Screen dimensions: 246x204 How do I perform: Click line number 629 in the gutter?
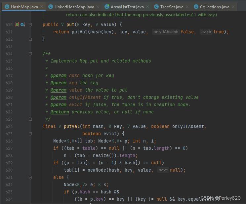[x=9, y=163]
